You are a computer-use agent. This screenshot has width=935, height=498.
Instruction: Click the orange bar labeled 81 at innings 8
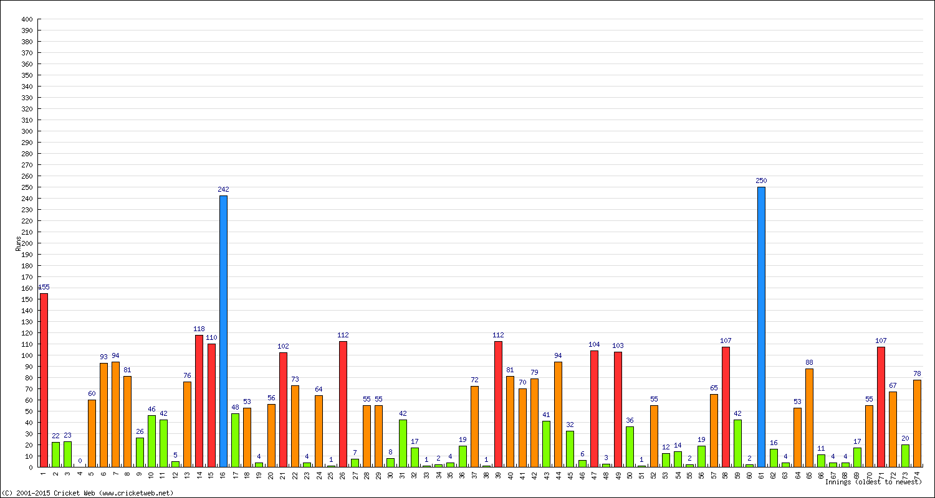click(127, 421)
